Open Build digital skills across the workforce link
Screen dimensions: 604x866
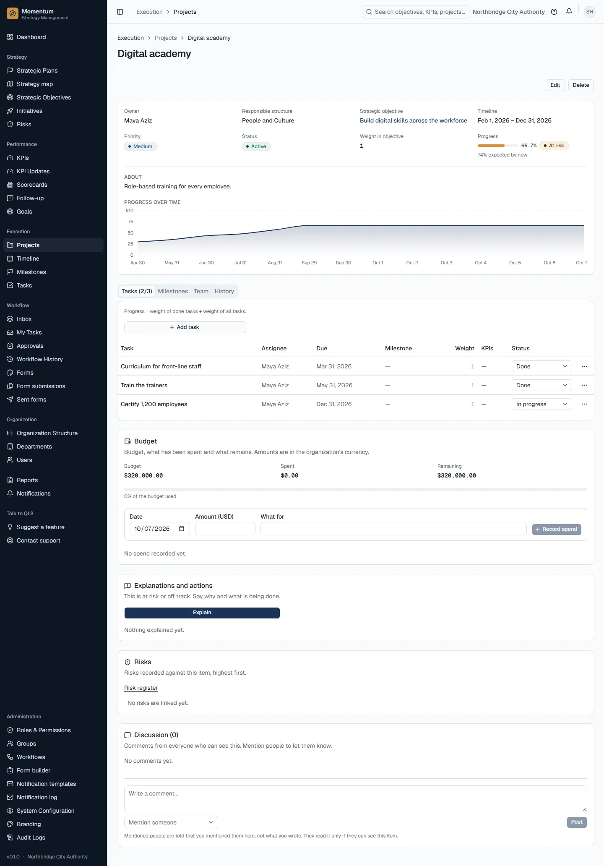[x=414, y=120]
